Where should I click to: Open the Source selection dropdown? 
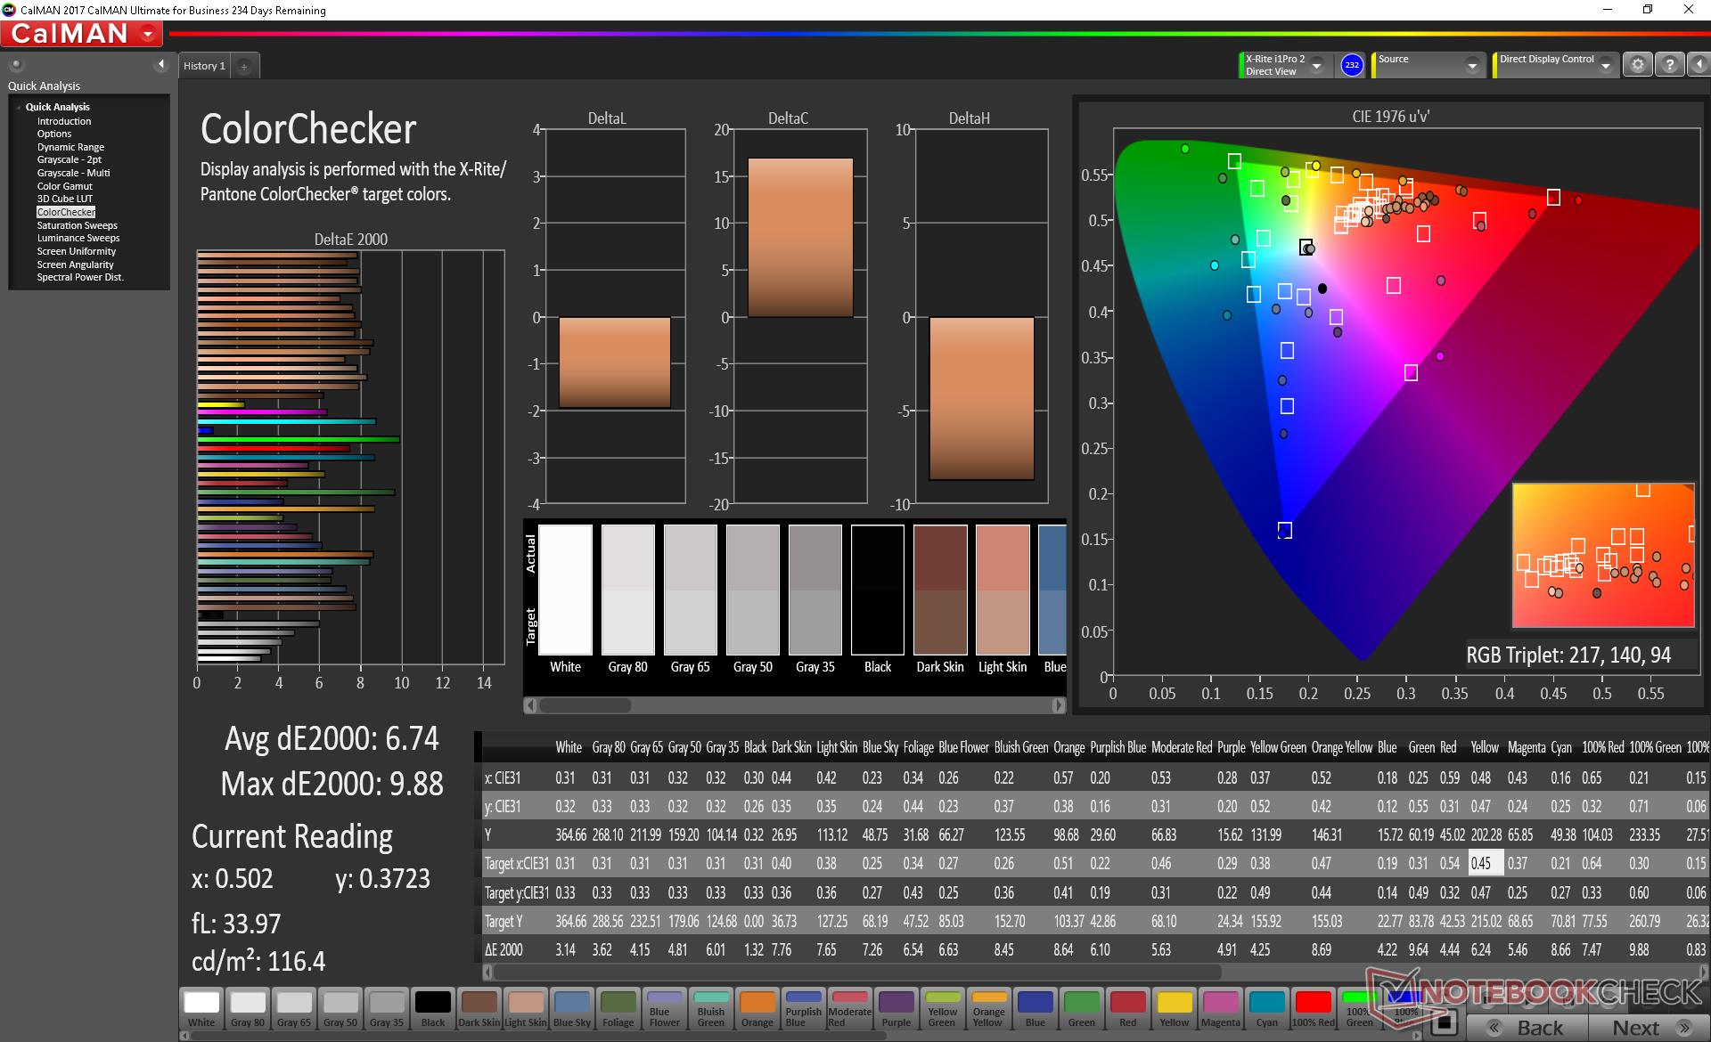1472,66
